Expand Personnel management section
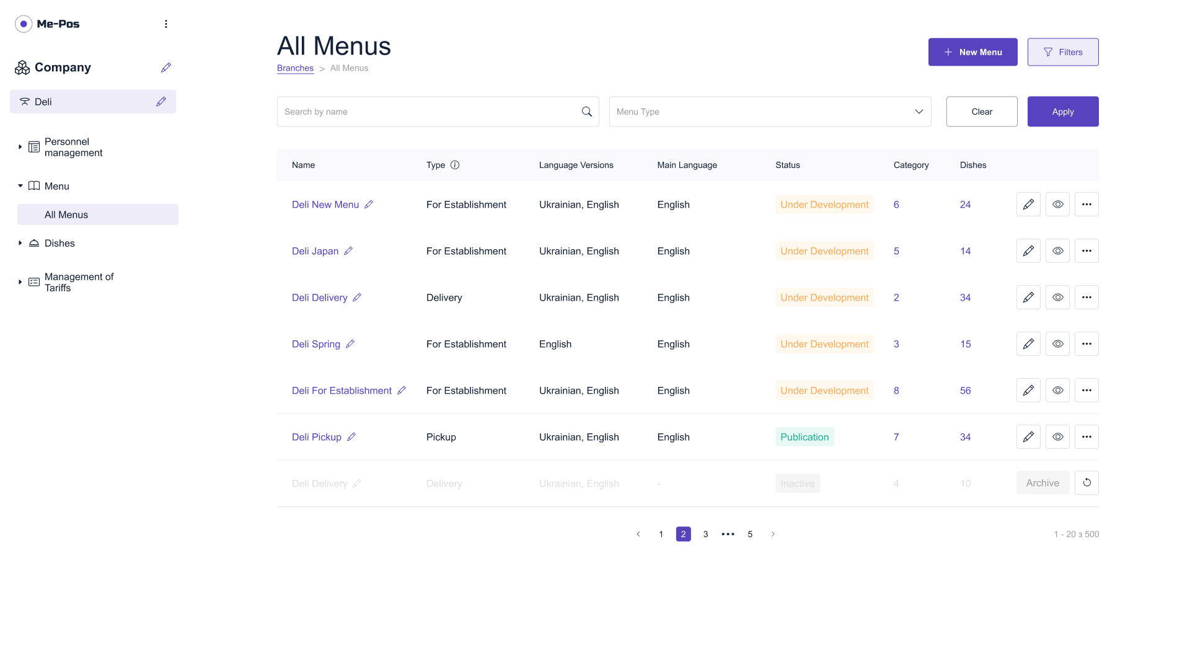Image resolution: width=1190 pixels, height=646 pixels. (x=20, y=147)
